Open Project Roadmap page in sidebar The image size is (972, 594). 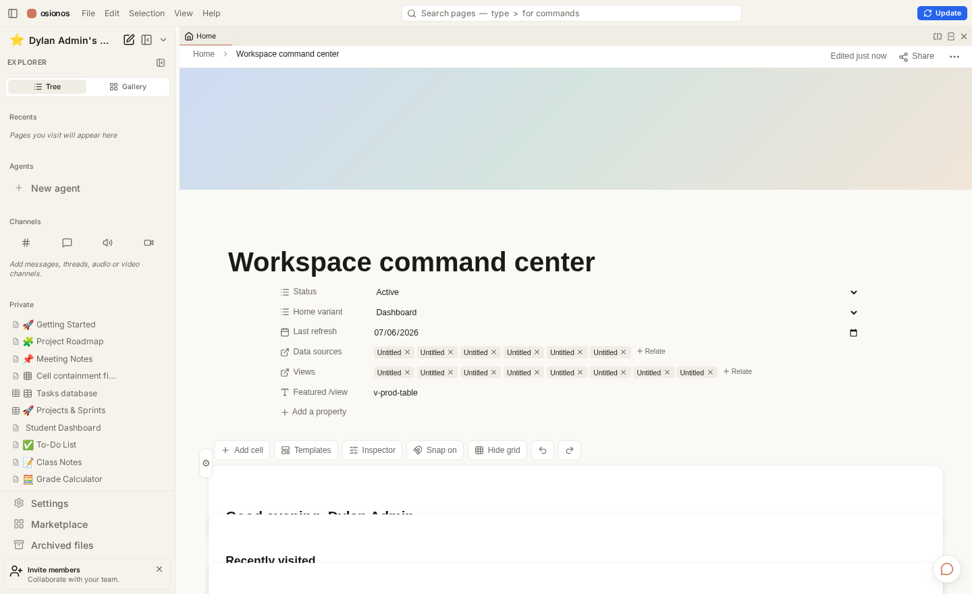(70, 342)
